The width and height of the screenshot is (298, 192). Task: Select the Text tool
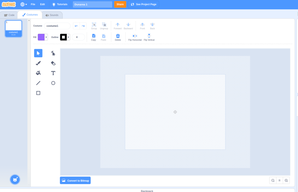click(x=53, y=73)
